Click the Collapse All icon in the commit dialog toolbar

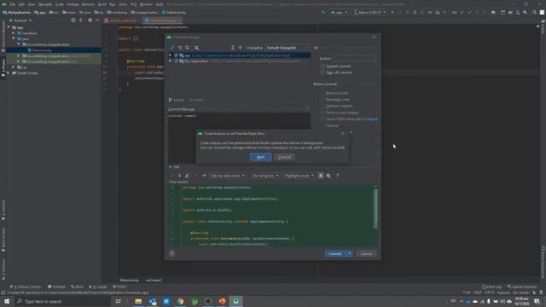(x=241, y=48)
